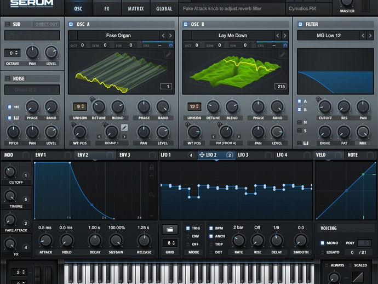Turn the OSC B WT Pos knob

[194, 132]
